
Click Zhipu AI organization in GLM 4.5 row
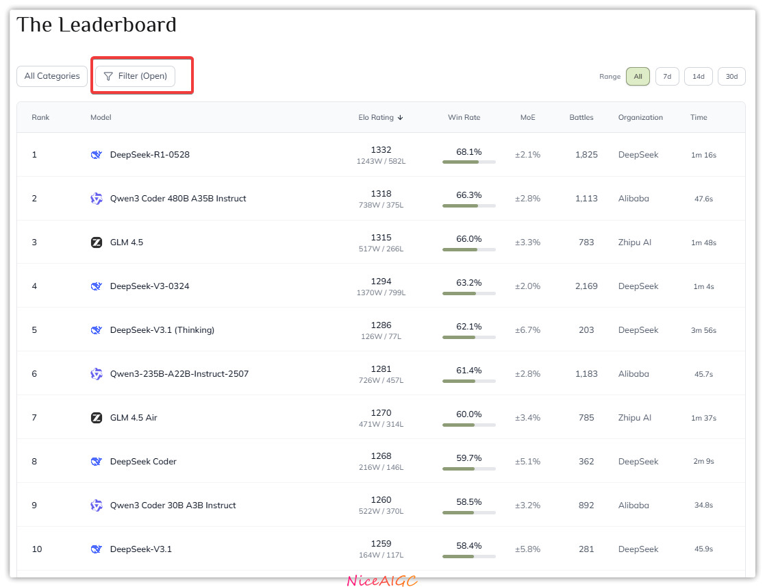click(635, 242)
